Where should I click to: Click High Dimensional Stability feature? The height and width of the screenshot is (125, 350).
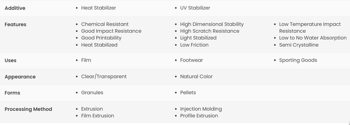pos(212,24)
